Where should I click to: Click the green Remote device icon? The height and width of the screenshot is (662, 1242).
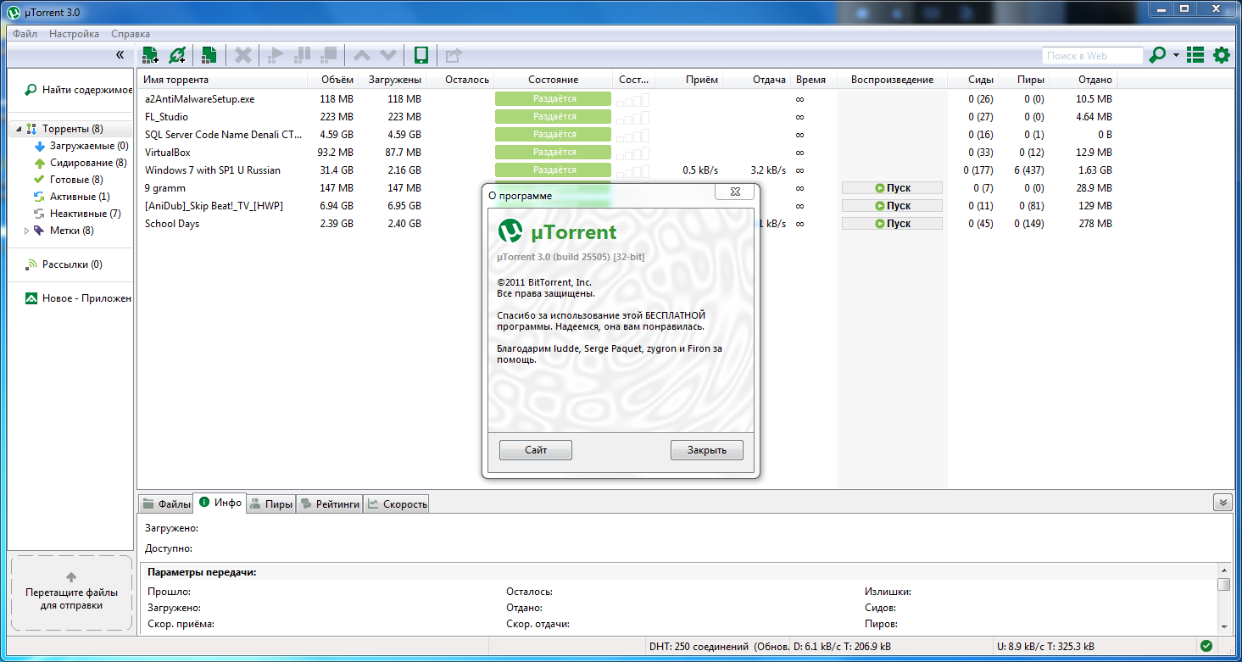420,56
